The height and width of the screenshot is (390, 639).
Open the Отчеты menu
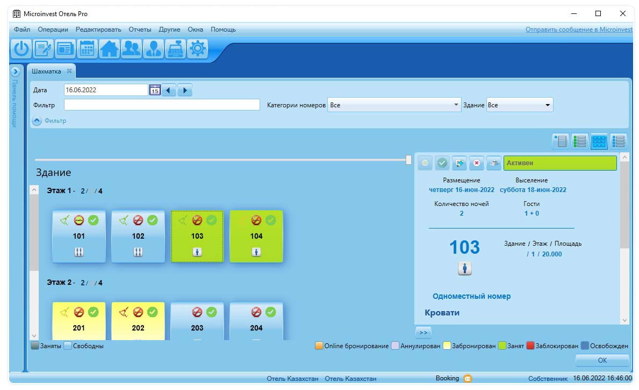point(140,30)
